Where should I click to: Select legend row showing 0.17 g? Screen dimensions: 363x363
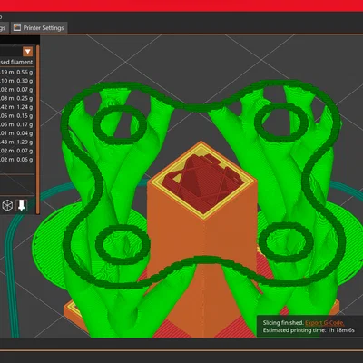tap(16, 124)
